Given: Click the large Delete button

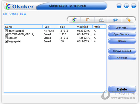Looking at the screenshot, I should [x=122, y=89].
